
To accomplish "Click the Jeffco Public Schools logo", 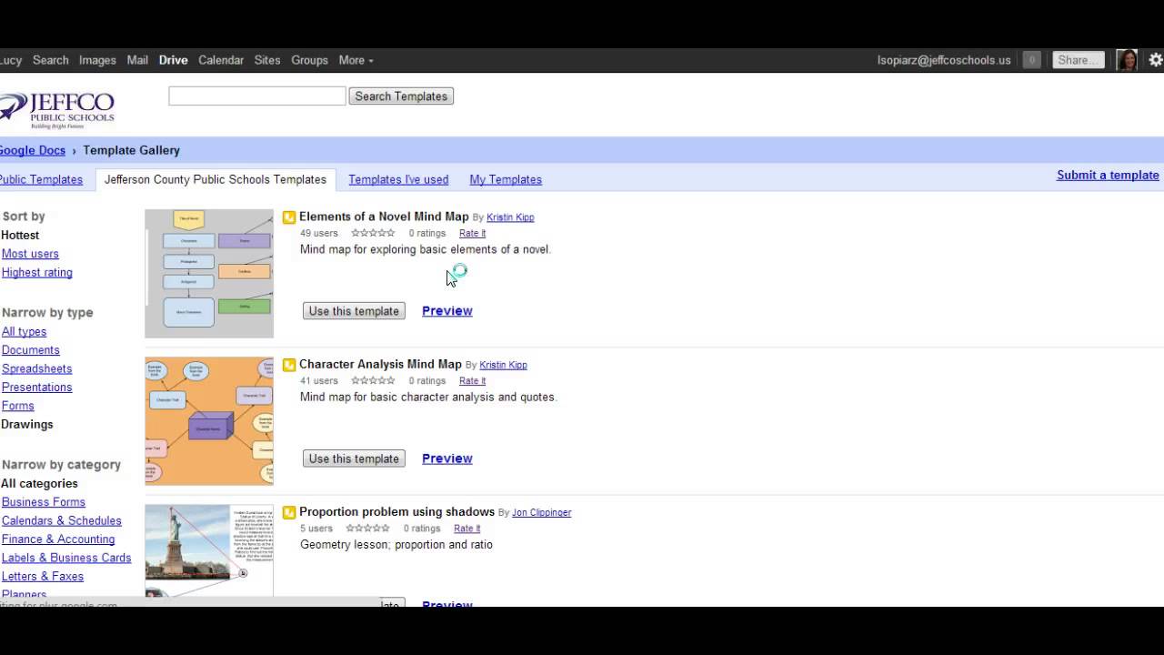I will pos(56,109).
